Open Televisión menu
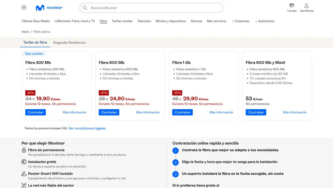The image size is (333, 188). (144, 21)
